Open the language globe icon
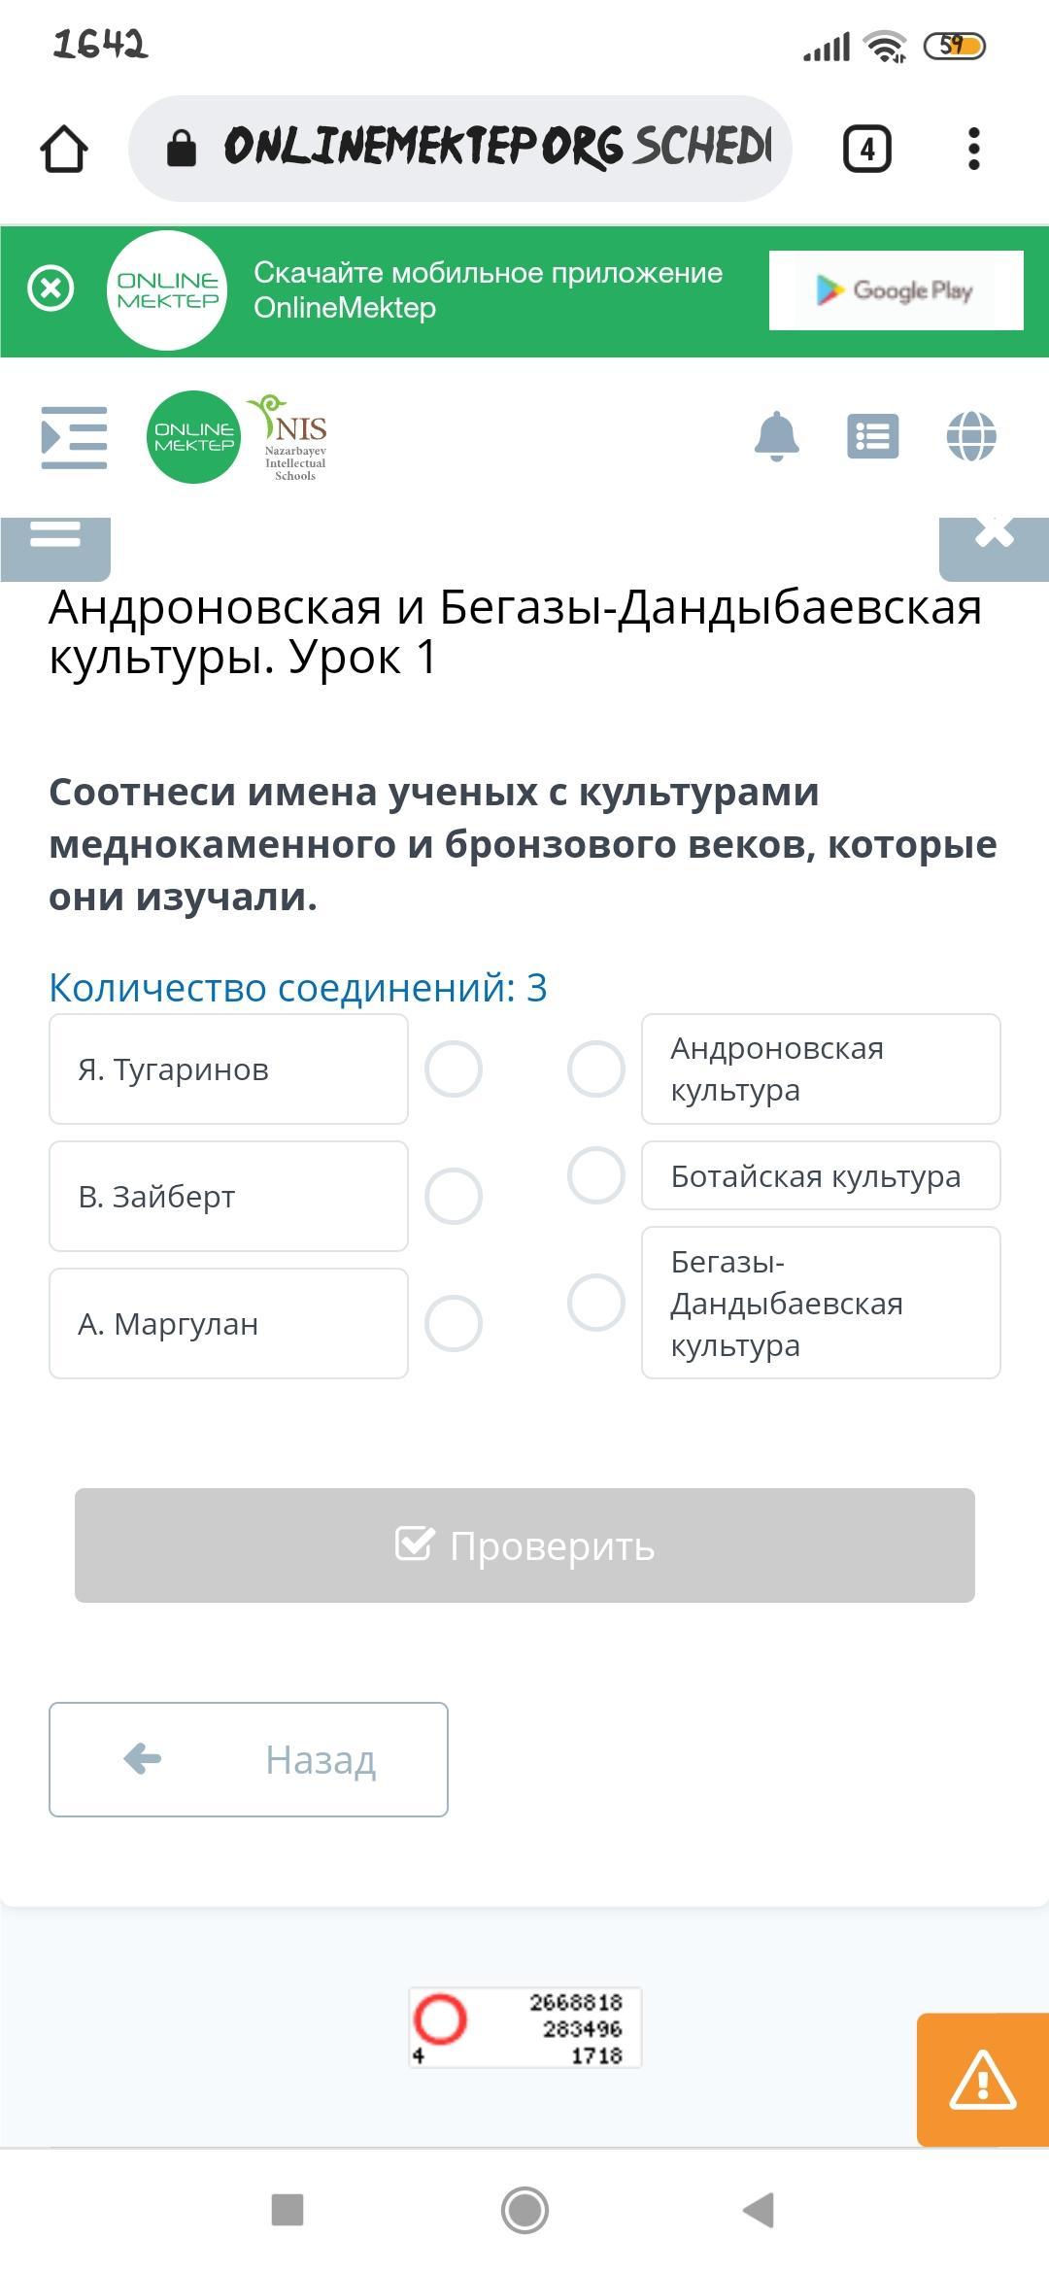The height and width of the screenshot is (2273, 1049). (x=971, y=436)
